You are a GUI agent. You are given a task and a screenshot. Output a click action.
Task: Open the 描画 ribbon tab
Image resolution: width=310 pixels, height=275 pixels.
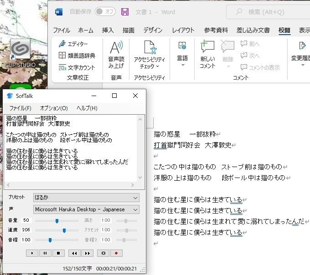click(129, 30)
